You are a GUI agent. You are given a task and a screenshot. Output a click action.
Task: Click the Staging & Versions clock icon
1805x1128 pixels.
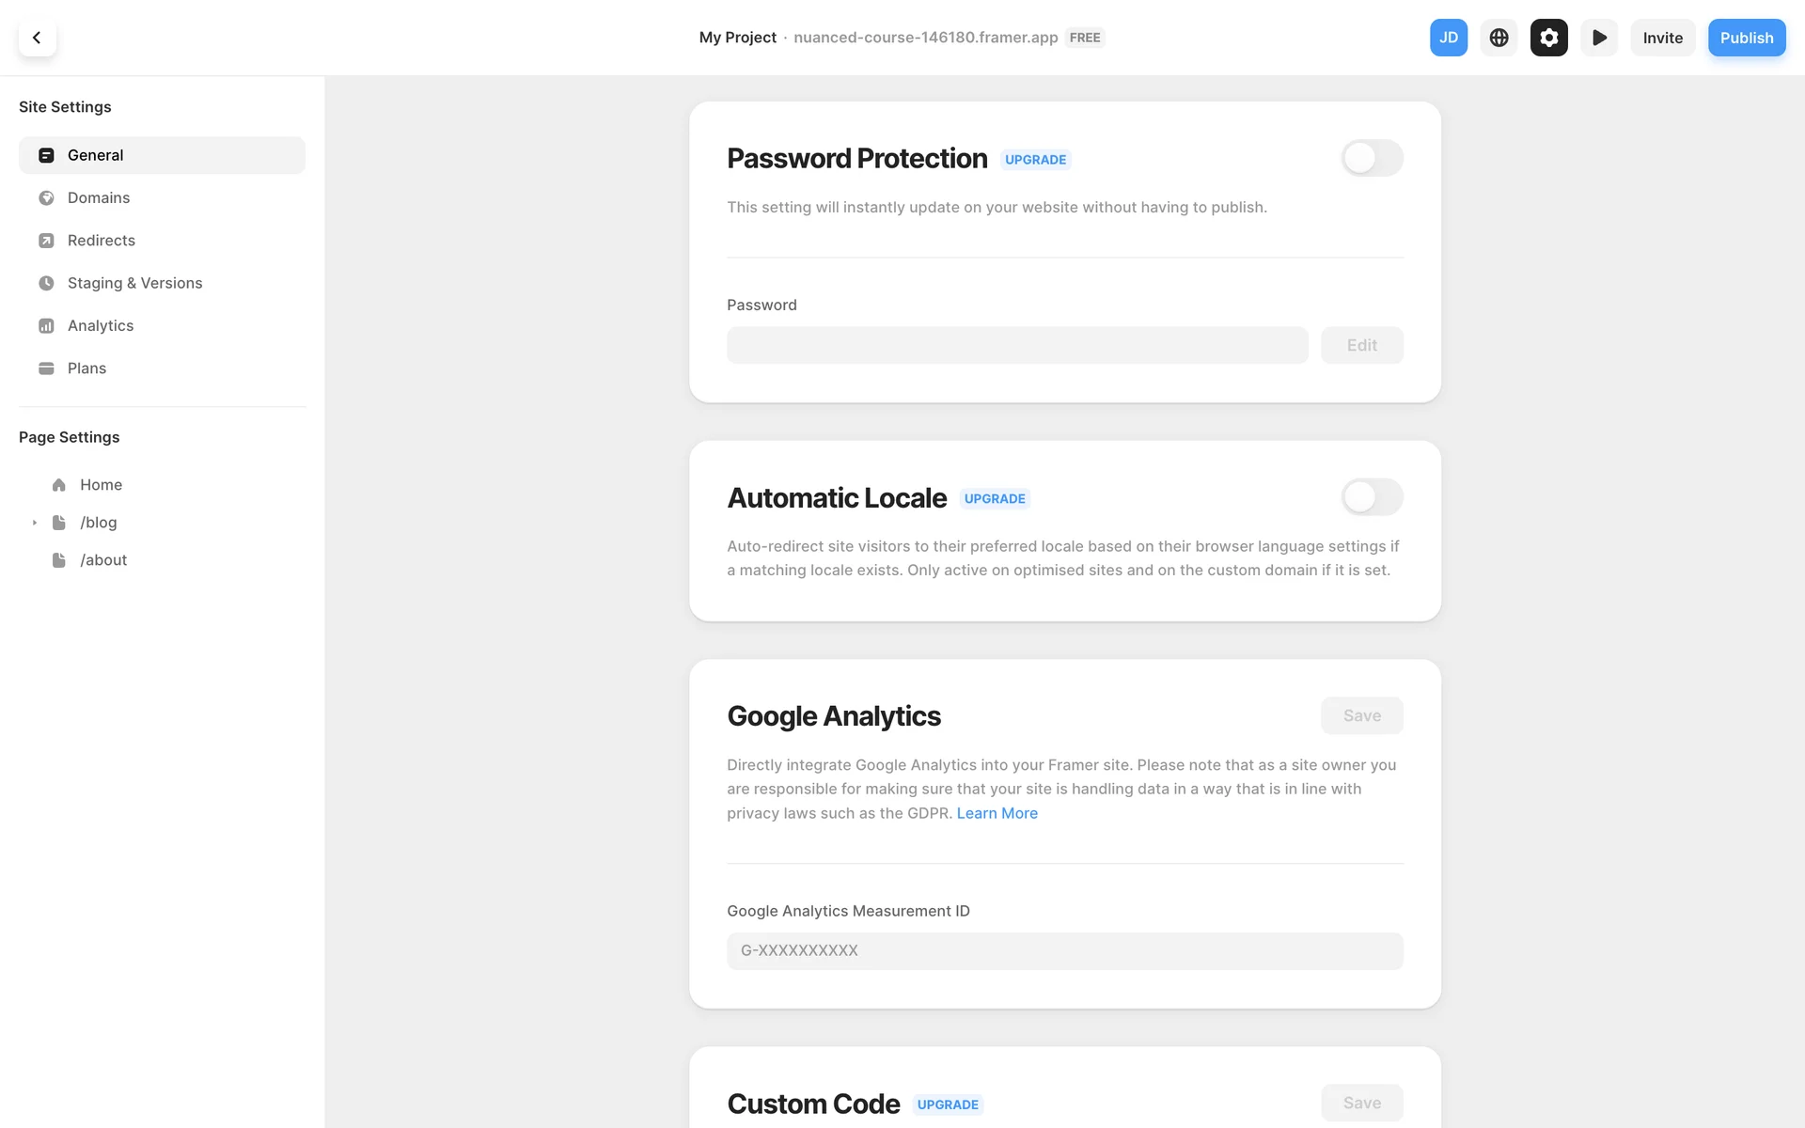point(46,283)
